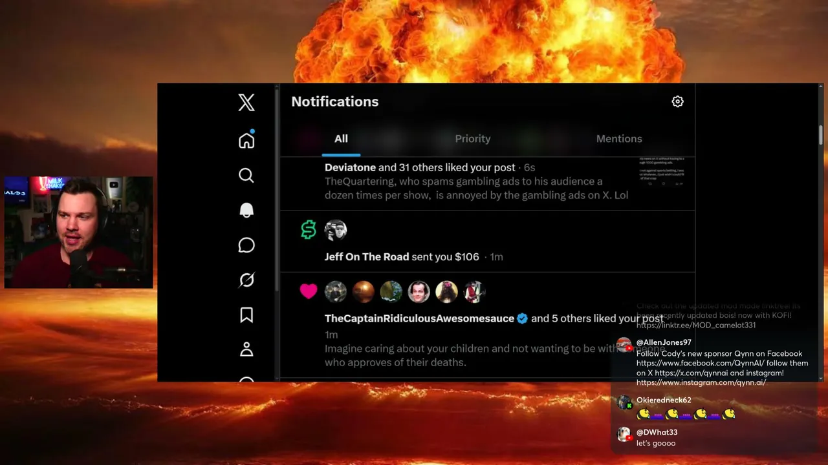Switch to the All notifications tab
The height and width of the screenshot is (465, 828).
click(341, 138)
